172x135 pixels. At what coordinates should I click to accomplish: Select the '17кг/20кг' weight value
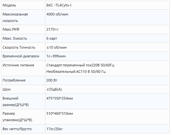(54, 129)
